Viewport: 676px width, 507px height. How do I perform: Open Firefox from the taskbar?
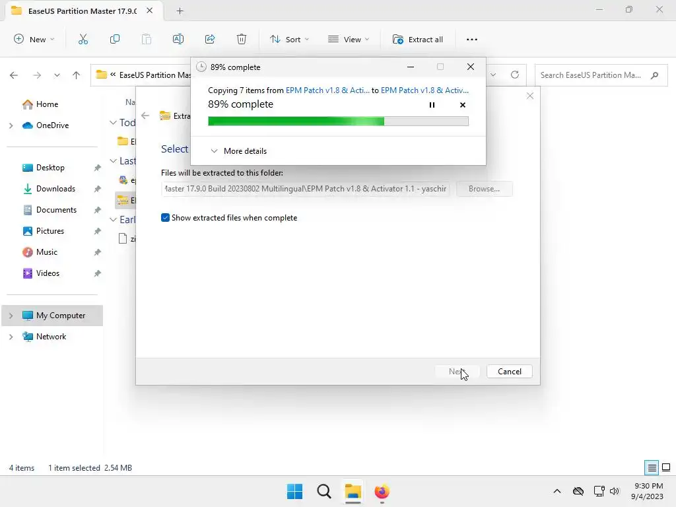[x=382, y=491]
